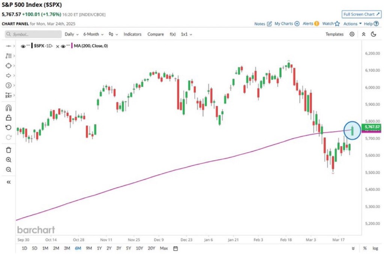384x254 pixels.
Task: Enable the magnet snap tool
Action: tap(9, 108)
